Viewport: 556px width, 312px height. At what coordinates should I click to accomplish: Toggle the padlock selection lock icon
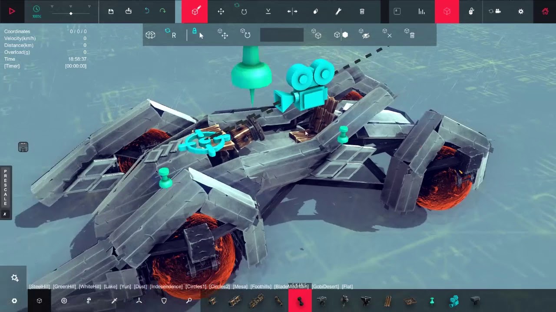click(x=195, y=31)
